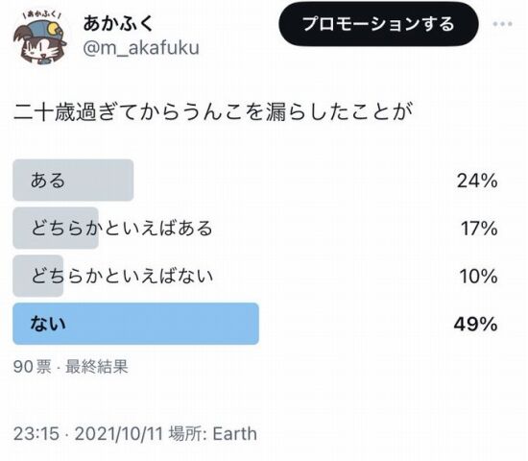The width and height of the screenshot is (528, 461).
Task: Click the bold 49% result value
Action: tap(475, 325)
